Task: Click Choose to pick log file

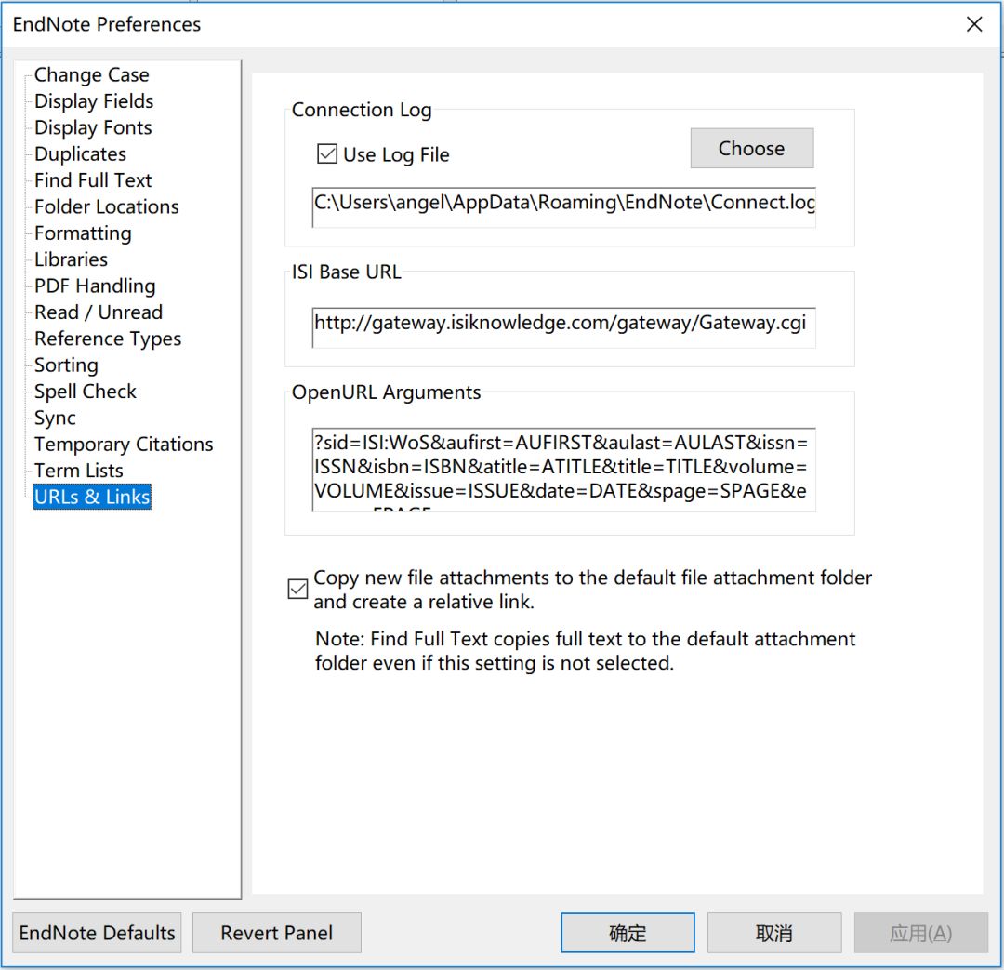Action: [x=752, y=148]
